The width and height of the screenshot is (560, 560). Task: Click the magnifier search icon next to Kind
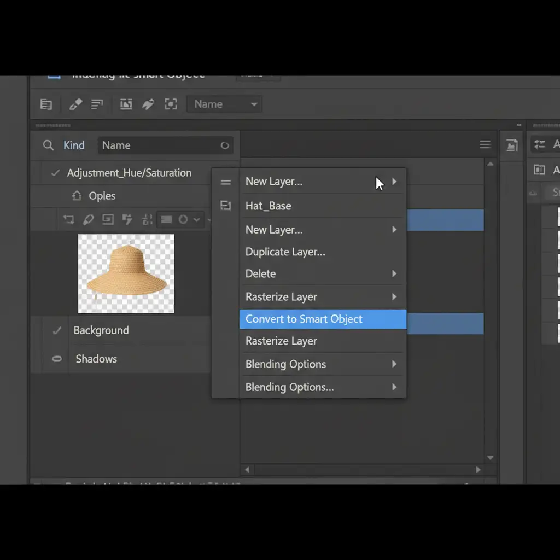[x=49, y=145]
